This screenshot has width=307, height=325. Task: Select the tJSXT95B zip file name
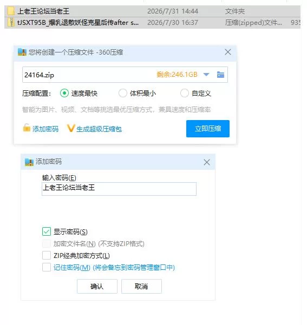pyautogui.click(x=78, y=22)
